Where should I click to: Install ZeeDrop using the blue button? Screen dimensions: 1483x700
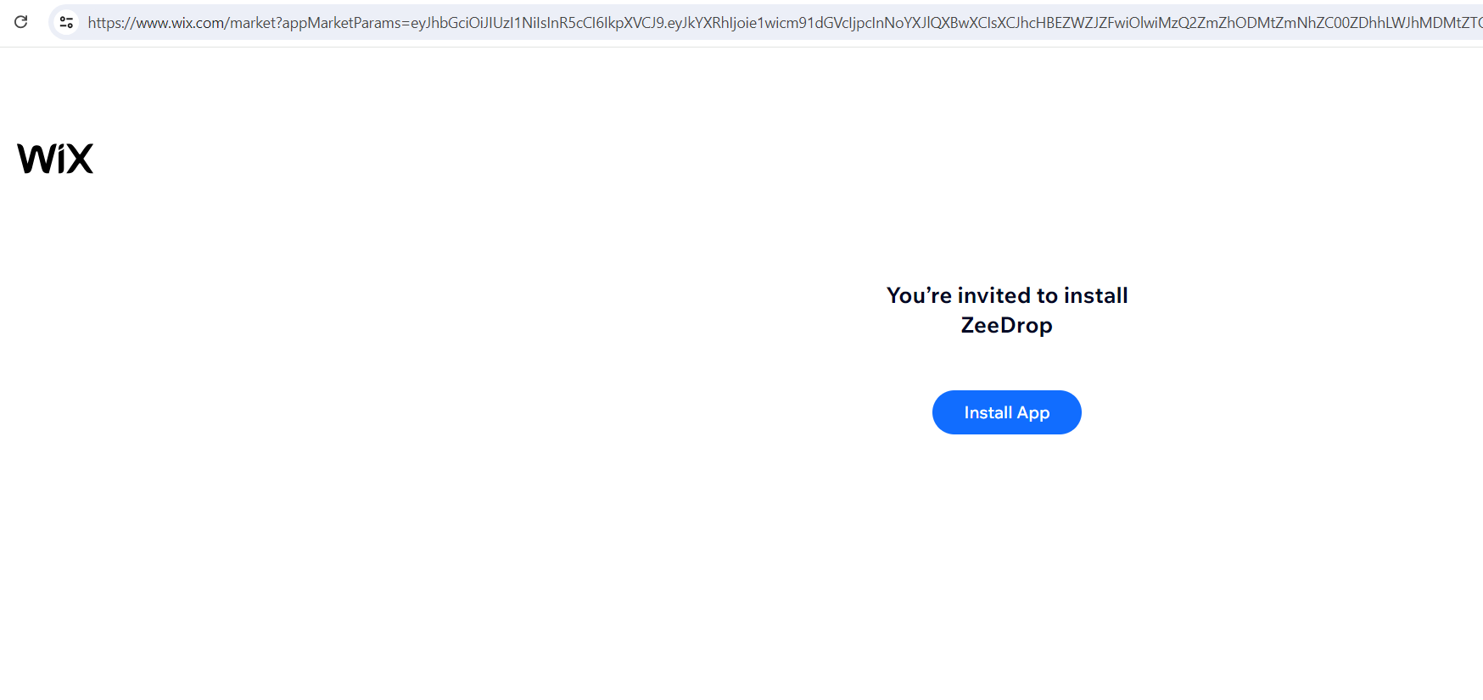(1006, 412)
